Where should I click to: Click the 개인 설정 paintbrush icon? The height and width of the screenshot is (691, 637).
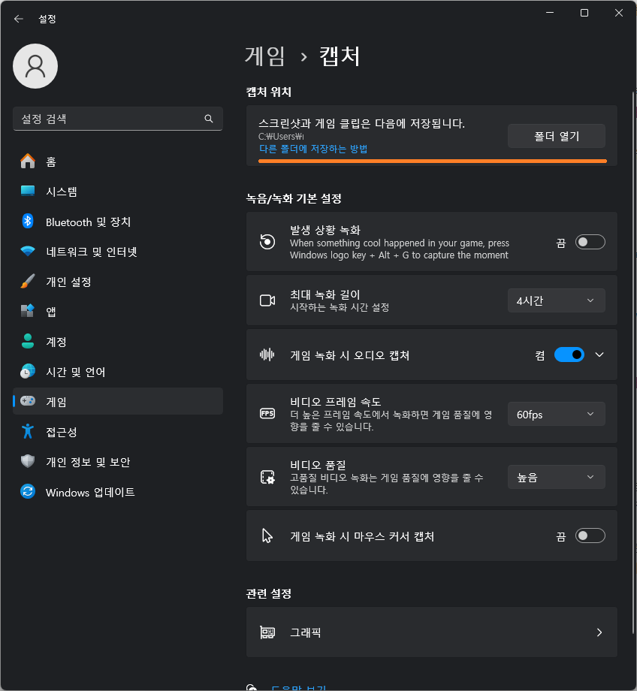[x=28, y=281]
